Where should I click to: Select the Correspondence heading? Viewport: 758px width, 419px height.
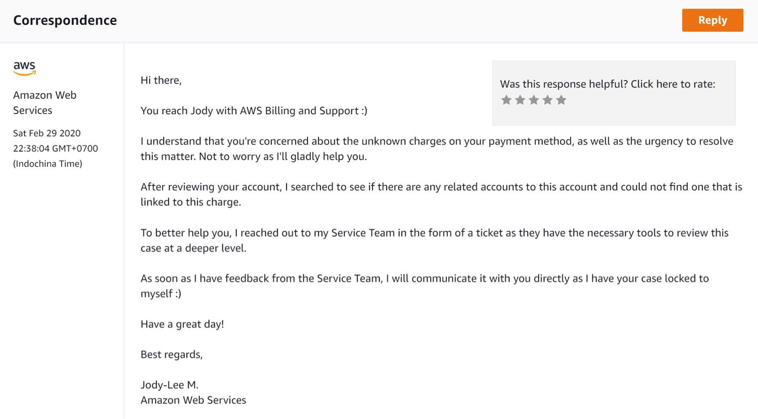coord(65,20)
